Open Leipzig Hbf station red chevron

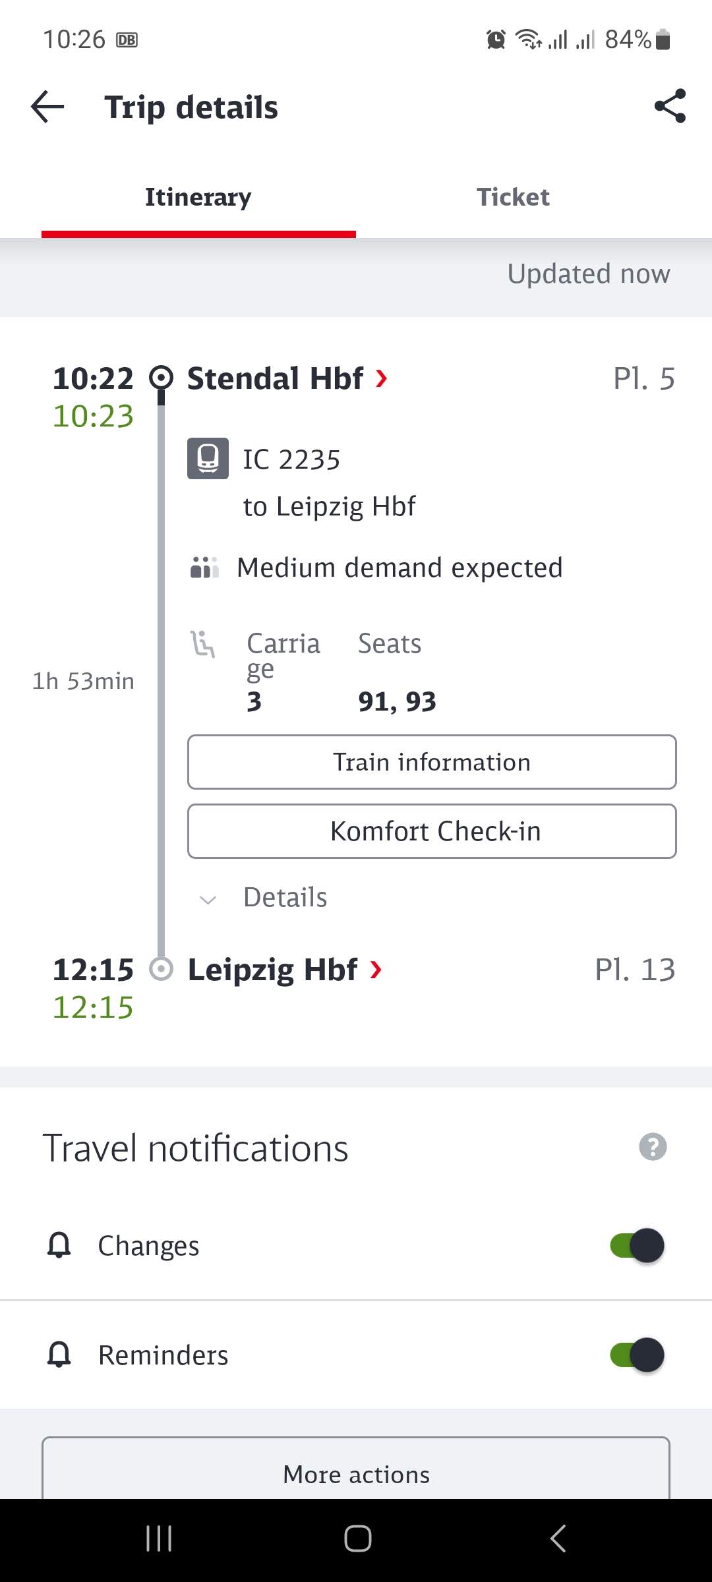point(376,970)
